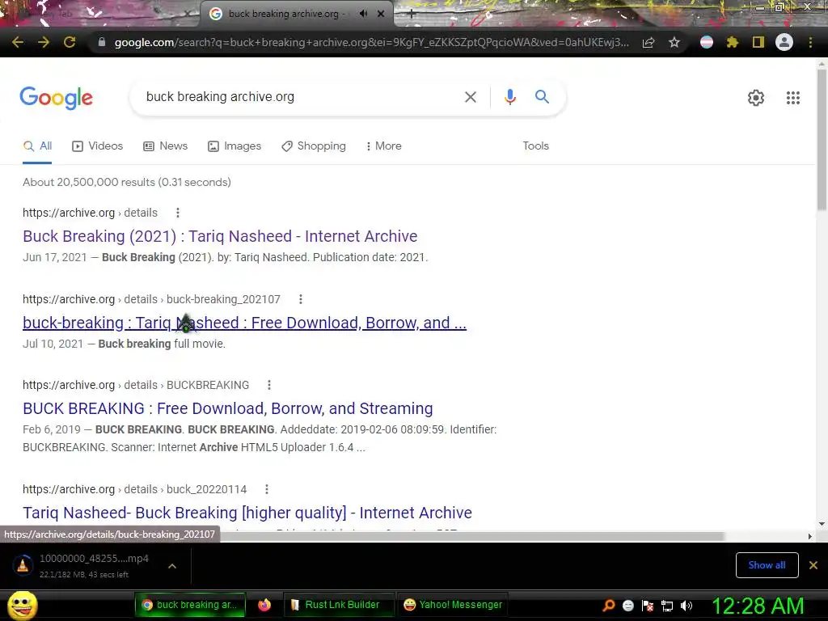Open the Extensions puzzle piece menu
This screenshot has height=621, width=828.
[x=733, y=42]
